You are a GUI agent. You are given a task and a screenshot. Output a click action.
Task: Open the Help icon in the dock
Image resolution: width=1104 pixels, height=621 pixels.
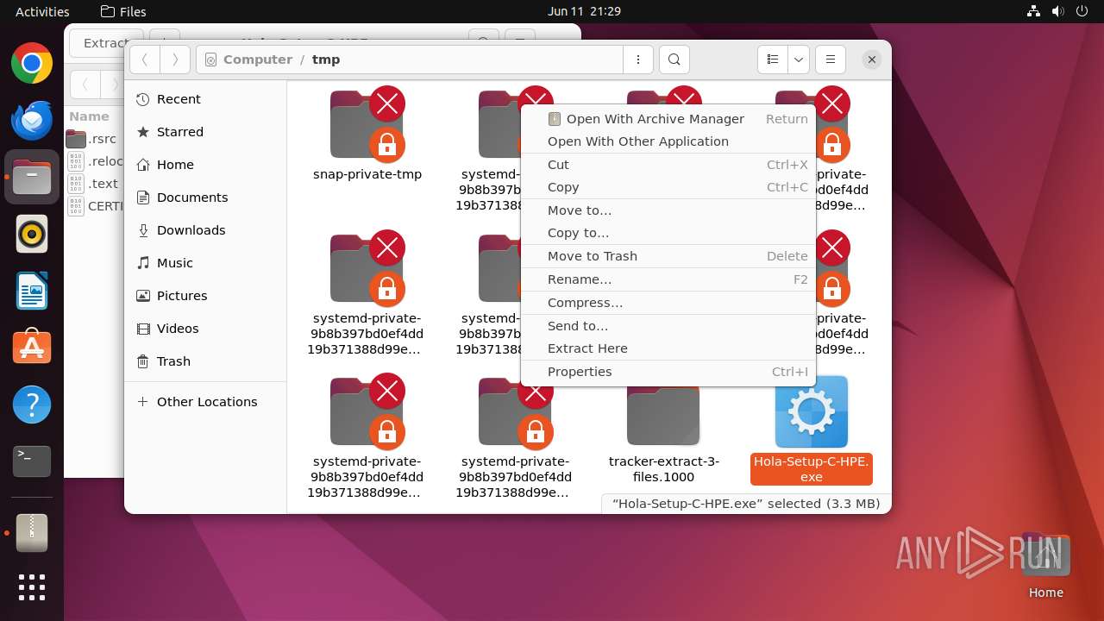(32, 405)
